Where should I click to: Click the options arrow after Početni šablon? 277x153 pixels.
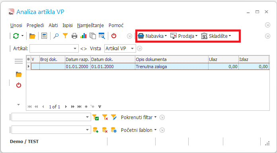coord(162,130)
